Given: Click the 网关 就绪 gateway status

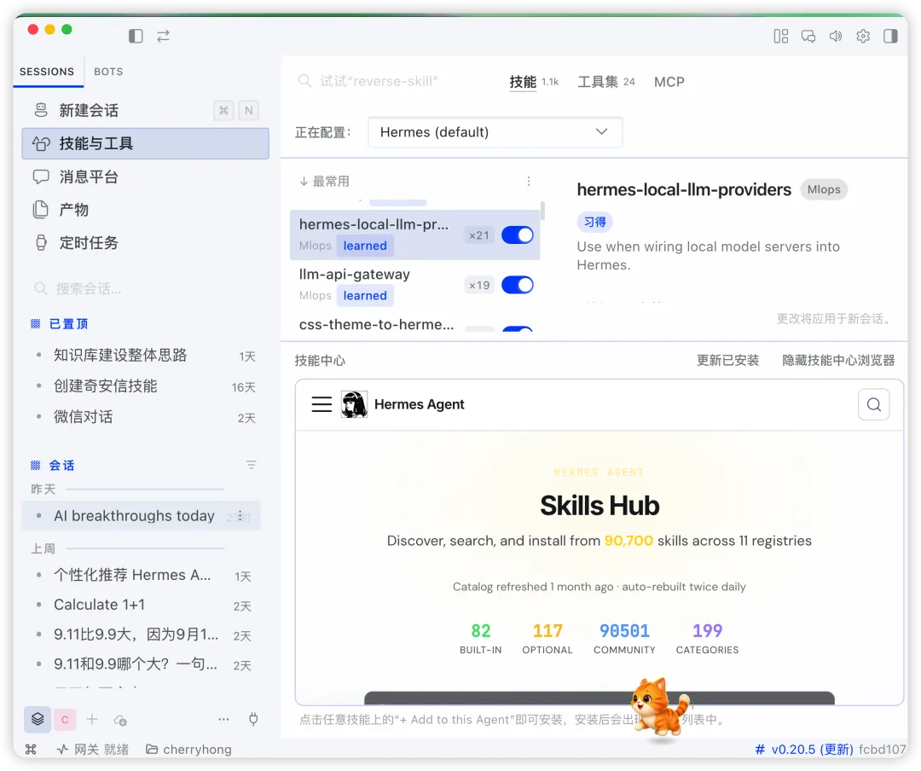Looking at the screenshot, I should 93,750.
